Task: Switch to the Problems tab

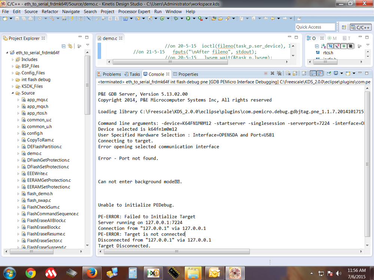Action: (x=109, y=74)
